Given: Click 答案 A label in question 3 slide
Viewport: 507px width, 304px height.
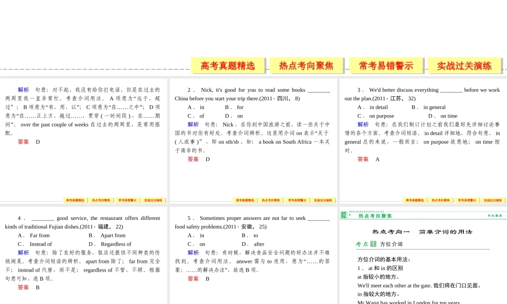Looking at the screenshot, I should pyautogui.click(x=368, y=159).
